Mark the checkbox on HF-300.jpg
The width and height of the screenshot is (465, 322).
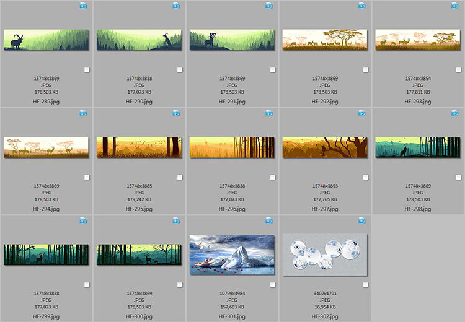click(180, 285)
